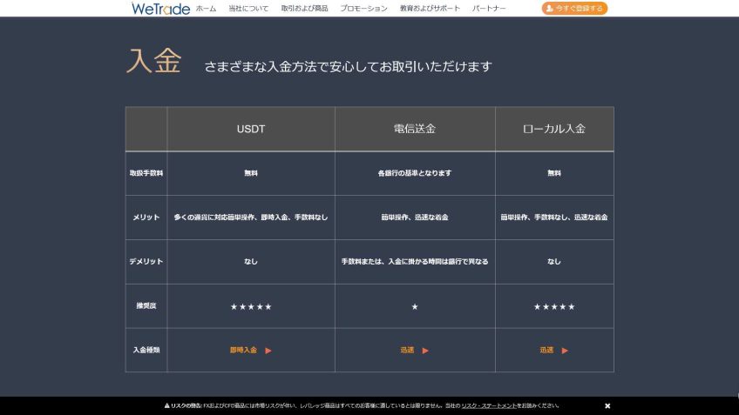Select the プロモーション menu item

[x=363, y=9]
